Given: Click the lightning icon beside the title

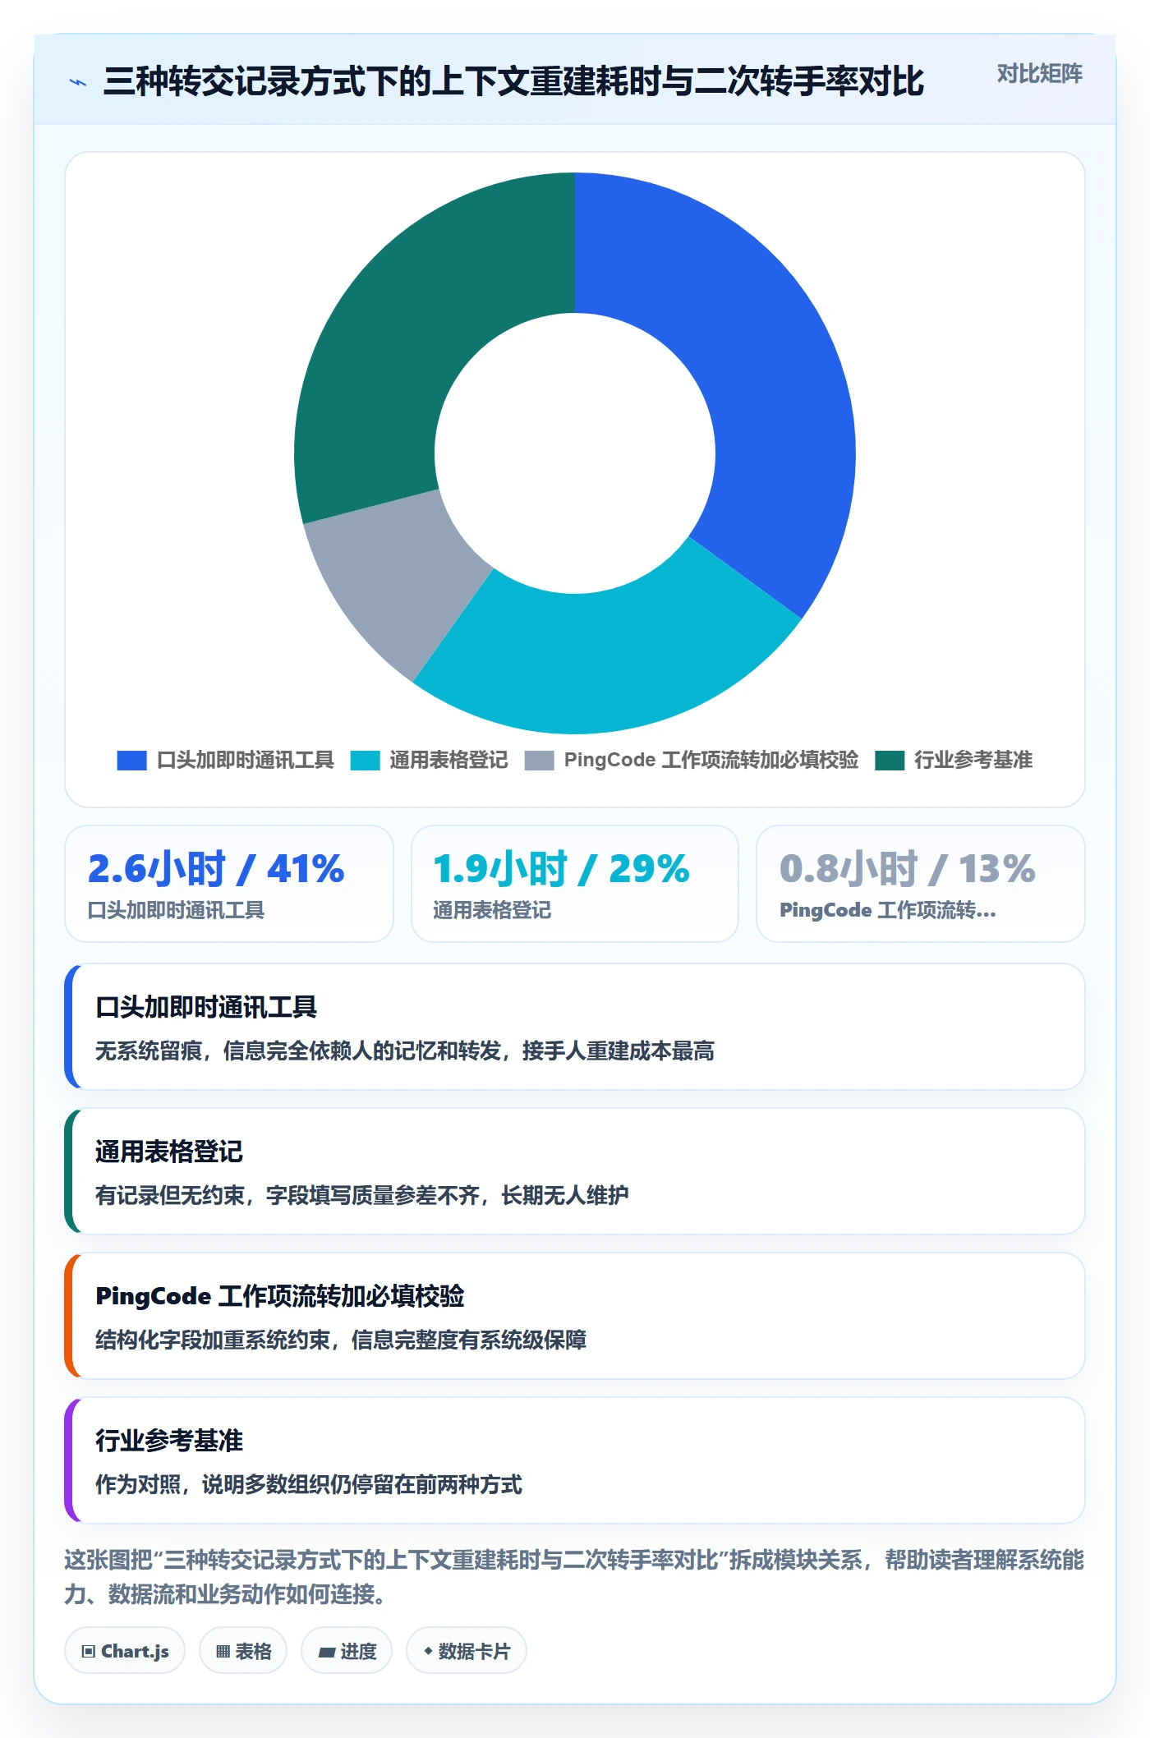Looking at the screenshot, I should point(78,82).
